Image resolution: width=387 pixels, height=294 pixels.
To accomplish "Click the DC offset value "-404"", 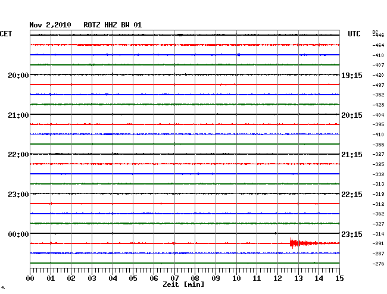I will click(x=378, y=115).
